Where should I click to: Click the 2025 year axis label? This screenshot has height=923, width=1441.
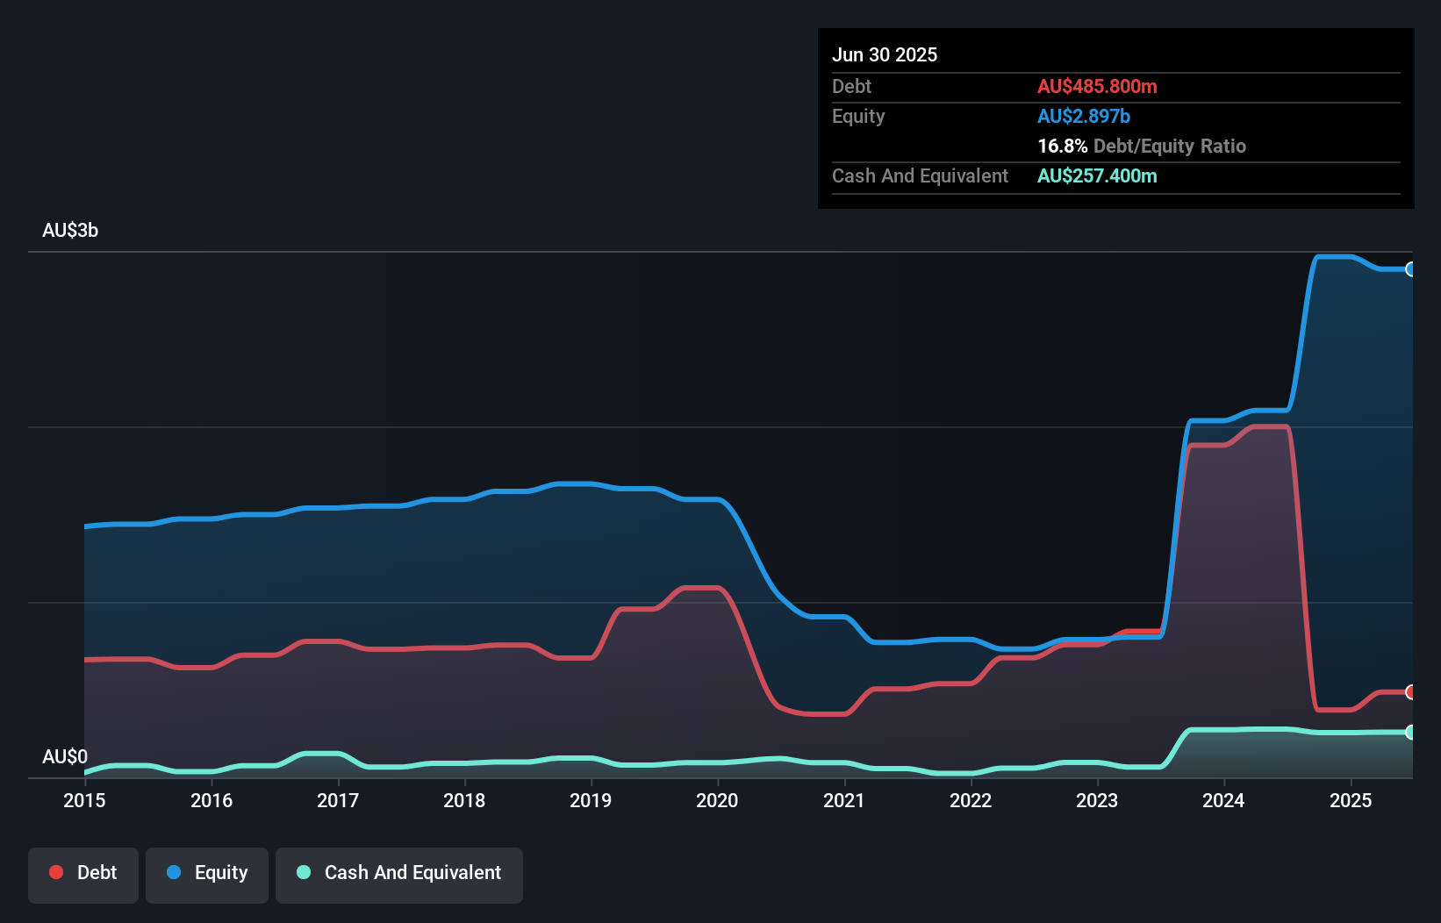pos(1351,801)
